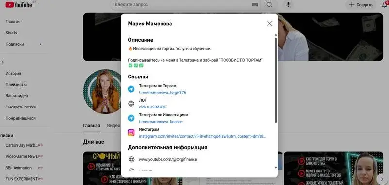Image resolution: width=389 pixels, height=185 pixels.
Task: Click Telegram icon beside Телеграм по Торгам
Action: [x=131, y=89]
